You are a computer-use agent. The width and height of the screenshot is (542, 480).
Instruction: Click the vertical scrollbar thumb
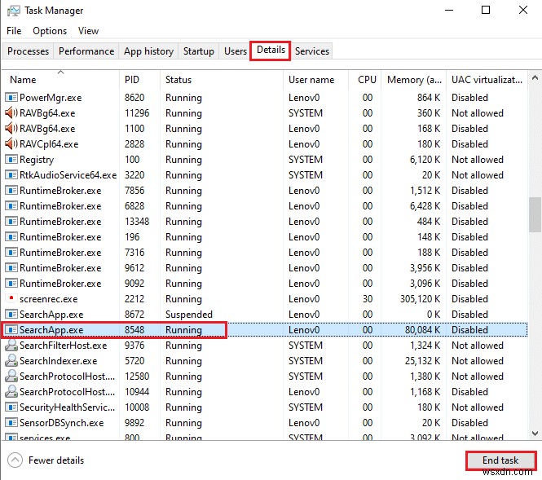coord(535,214)
